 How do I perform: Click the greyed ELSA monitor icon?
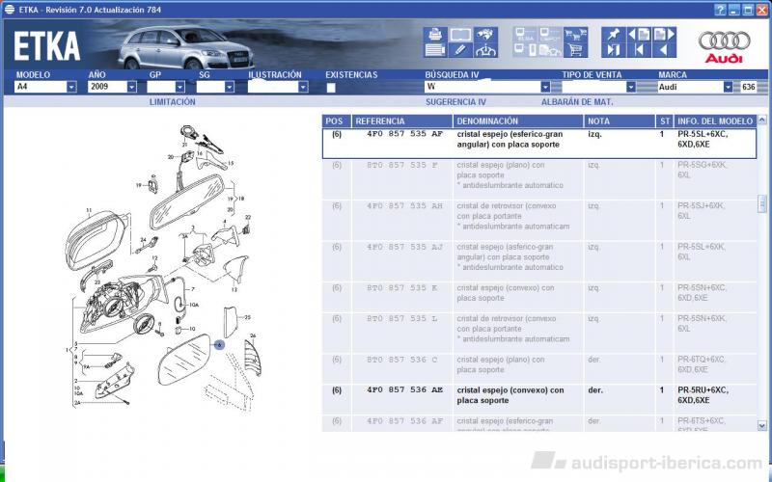[525, 35]
